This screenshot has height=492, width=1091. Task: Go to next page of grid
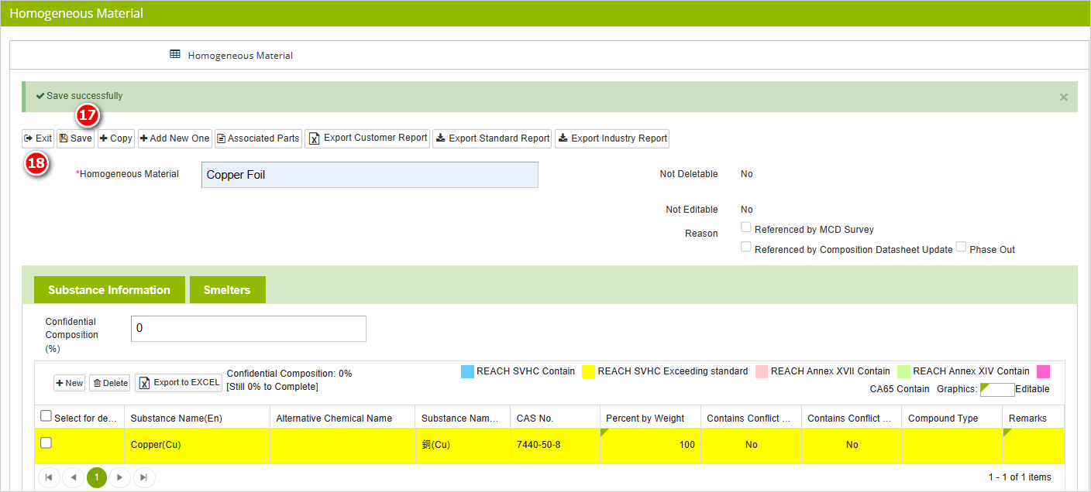[119, 477]
